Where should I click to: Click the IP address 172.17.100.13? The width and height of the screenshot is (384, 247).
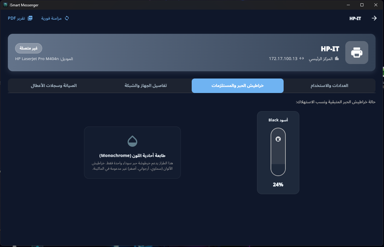point(283,59)
